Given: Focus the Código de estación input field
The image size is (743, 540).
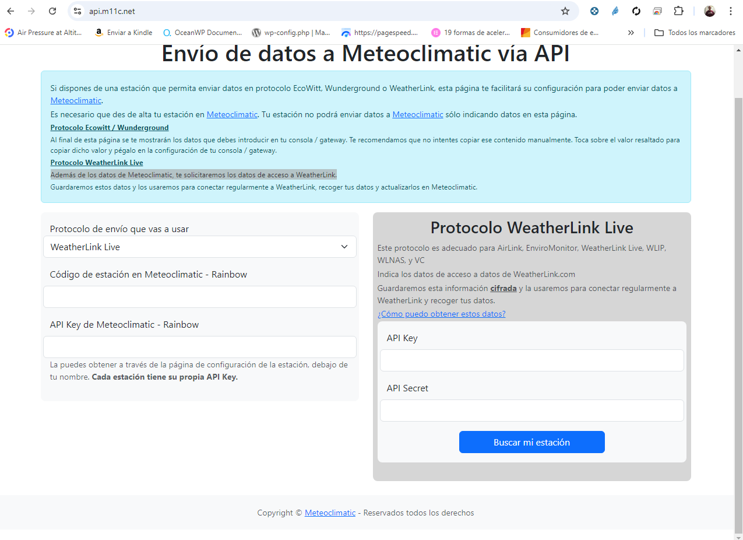Looking at the screenshot, I should pyautogui.click(x=200, y=297).
